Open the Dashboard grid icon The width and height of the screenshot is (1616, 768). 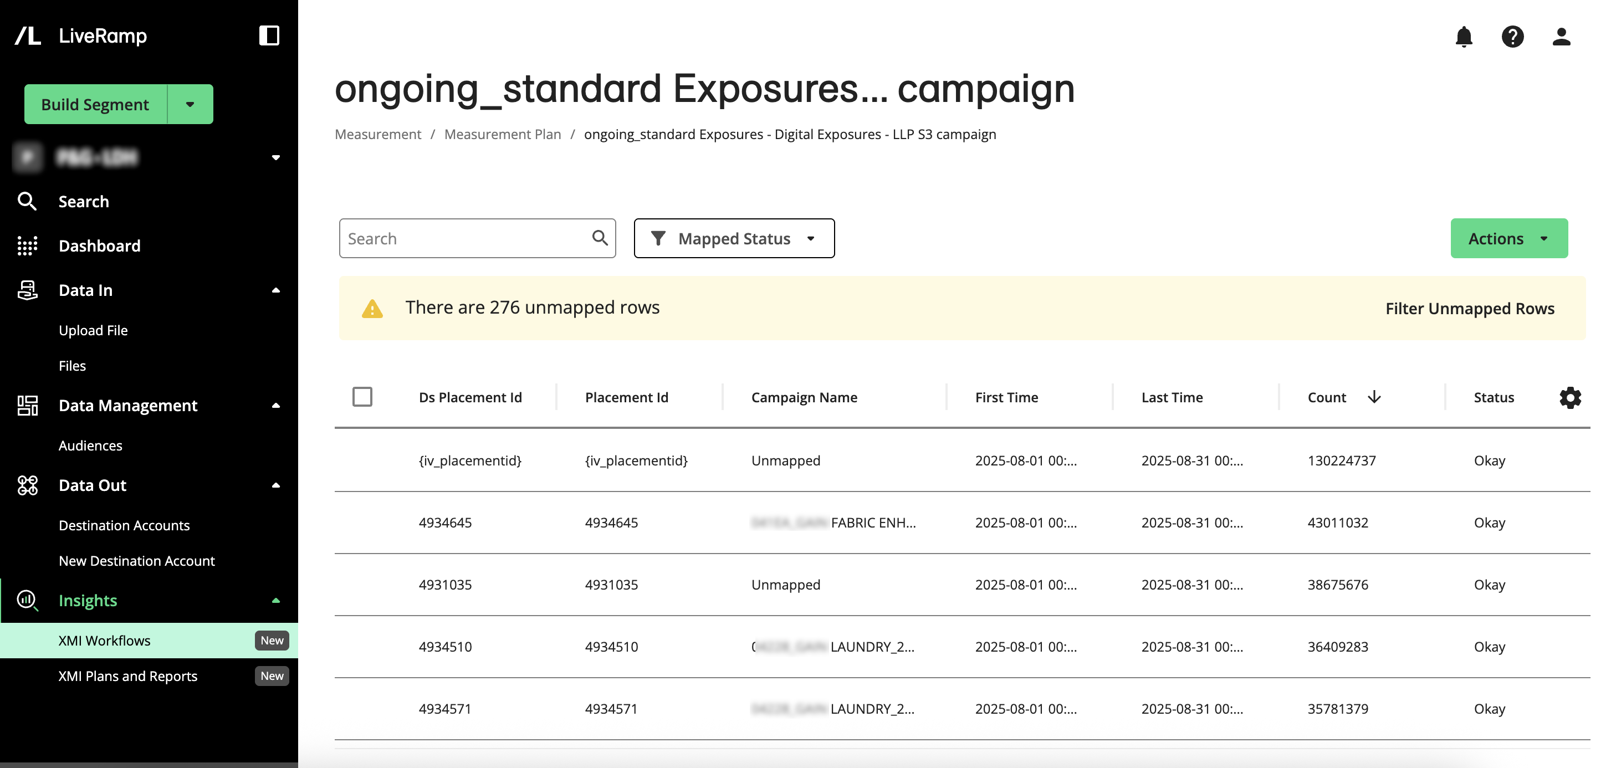point(27,246)
